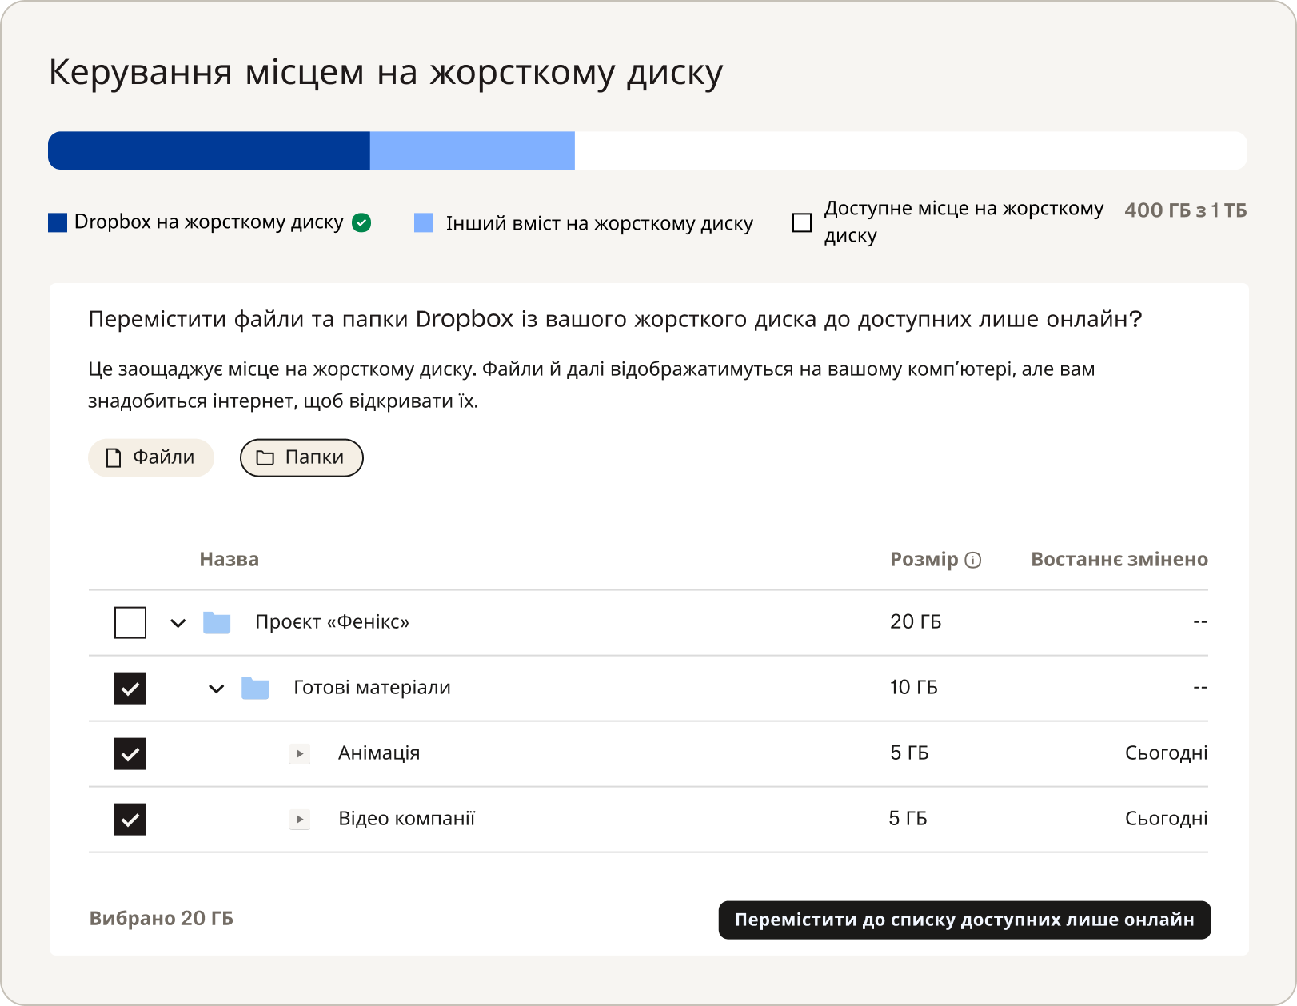Click the Доступне місце на жорсткому диску label
Screen dimensions: 1297x1006
click(x=964, y=222)
